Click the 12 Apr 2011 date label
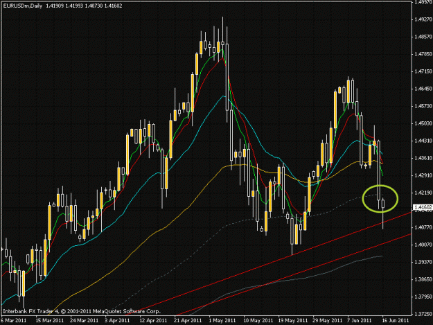The width and height of the screenshot is (433, 325). coord(153,321)
